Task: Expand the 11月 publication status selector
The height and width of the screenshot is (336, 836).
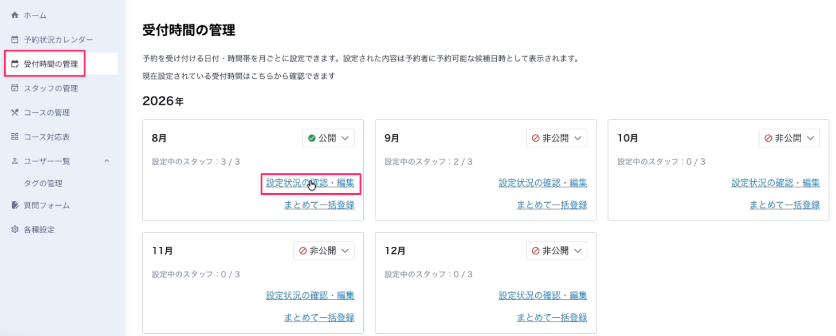Action: pyautogui.click(x=324, y=251)
